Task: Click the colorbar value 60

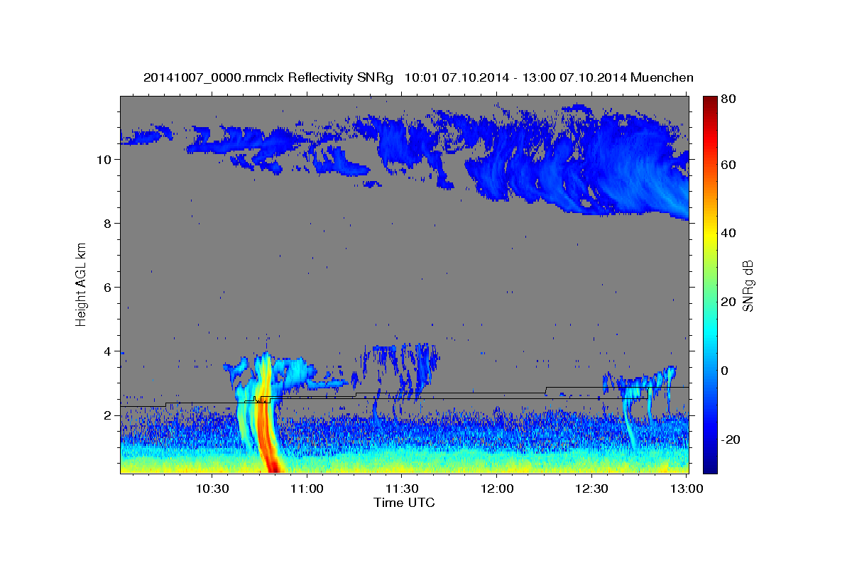Action: pyautogui.click(x=728, y=165)
